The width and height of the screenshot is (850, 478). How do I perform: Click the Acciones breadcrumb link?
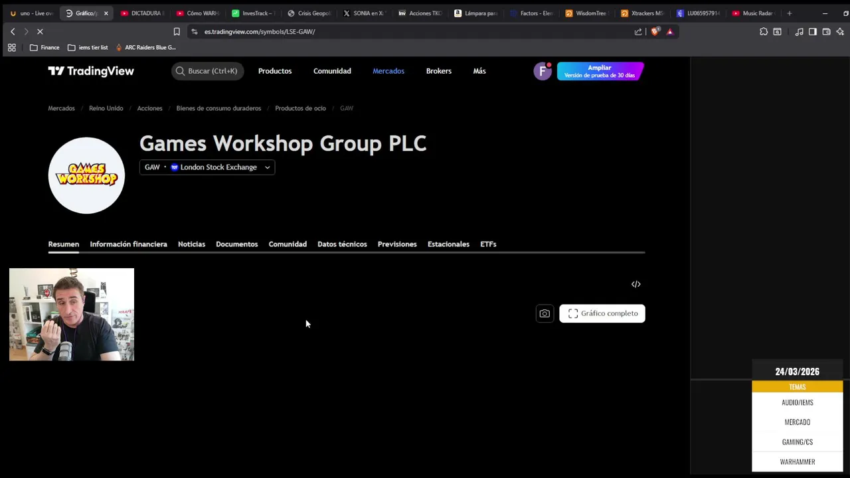click(x=149, y=108)
